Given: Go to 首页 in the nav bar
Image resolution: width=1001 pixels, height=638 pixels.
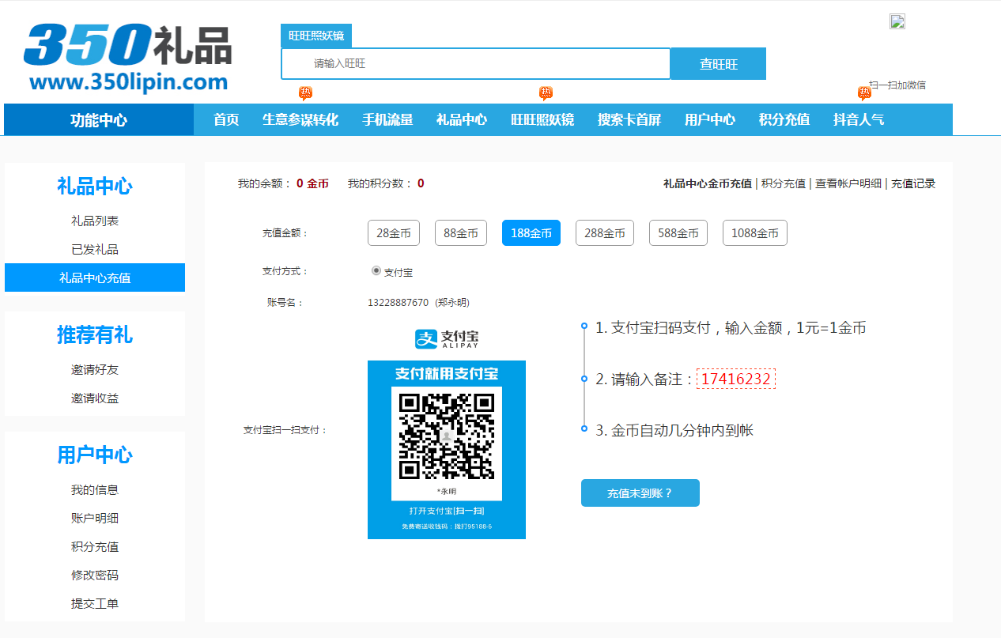Looking at the screenshot, I should (x=226, y=119).
